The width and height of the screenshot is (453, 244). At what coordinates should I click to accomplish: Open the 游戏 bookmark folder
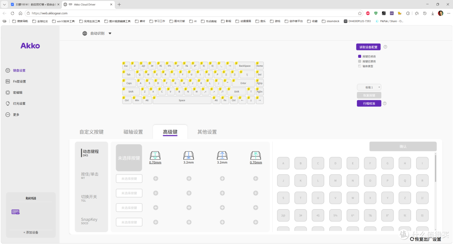pyautogui.click(x=275, y=21)
